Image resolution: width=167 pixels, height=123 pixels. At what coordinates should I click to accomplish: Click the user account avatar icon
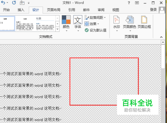pos(162,10)
